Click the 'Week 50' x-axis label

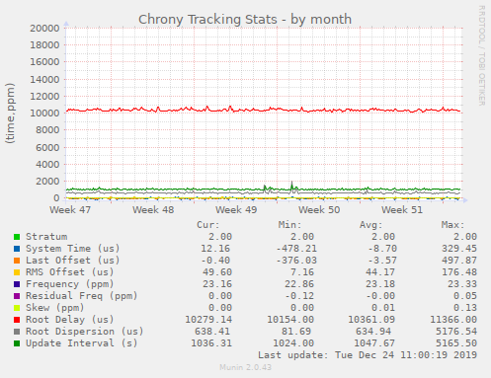(x=319, y=210)
